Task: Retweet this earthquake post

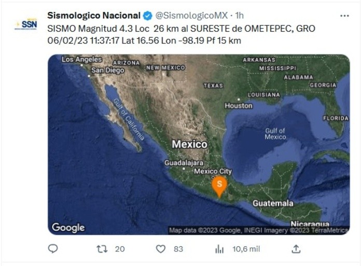Action: tap(102, 249)
